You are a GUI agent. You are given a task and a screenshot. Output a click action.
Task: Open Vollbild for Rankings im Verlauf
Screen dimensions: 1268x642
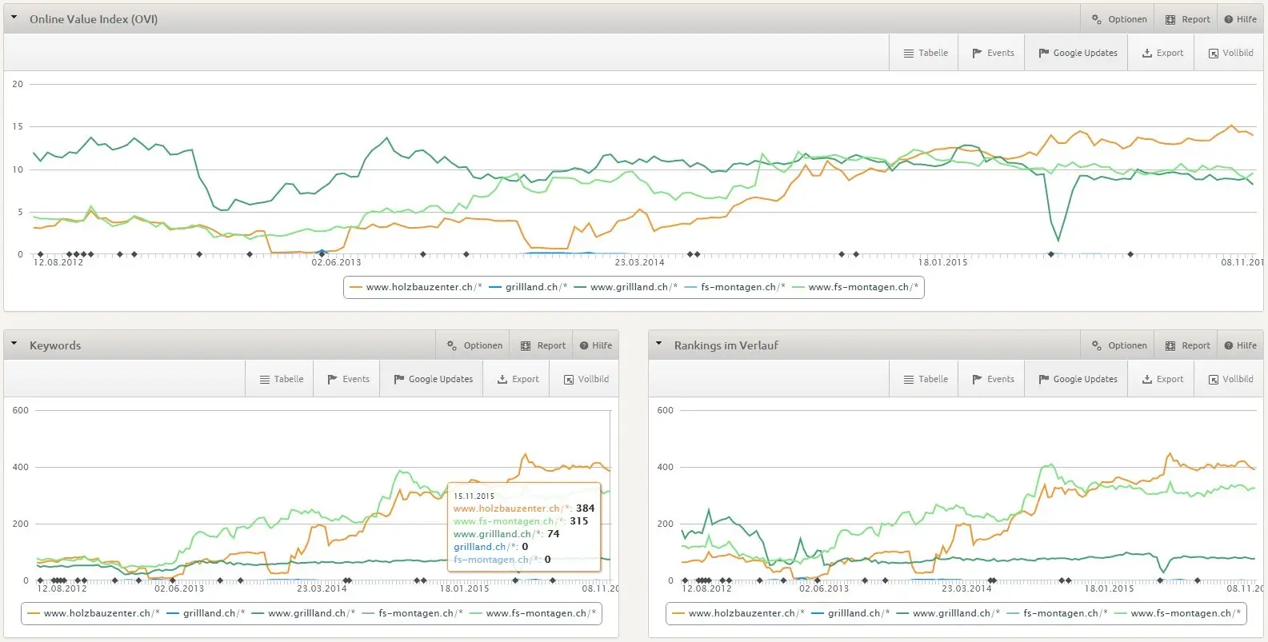[1230, 379]
